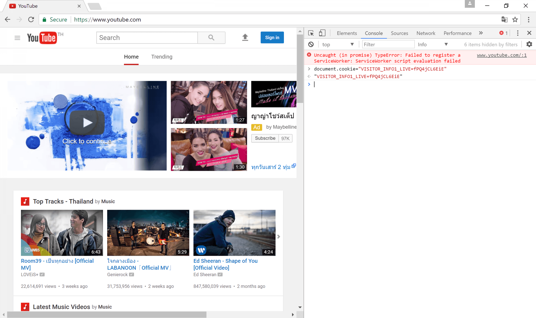Click the YouTube browser tab

pos(45,6)
